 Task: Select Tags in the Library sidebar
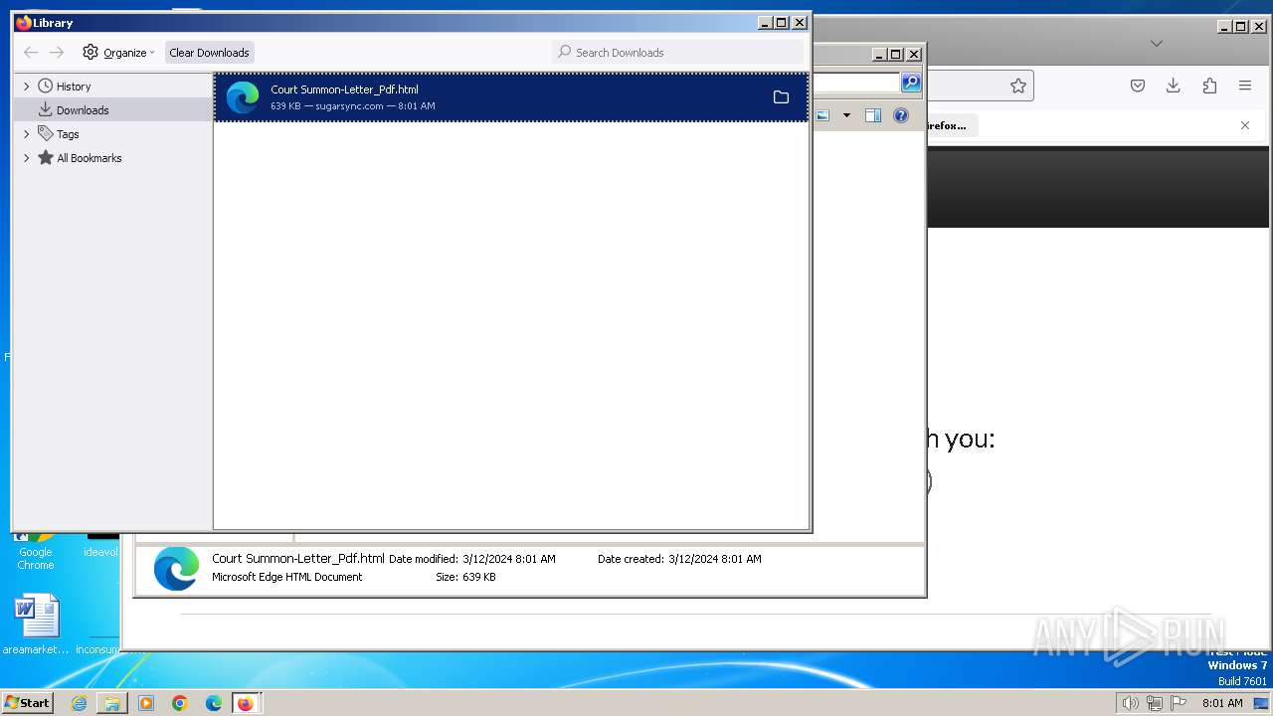[68, 134]
